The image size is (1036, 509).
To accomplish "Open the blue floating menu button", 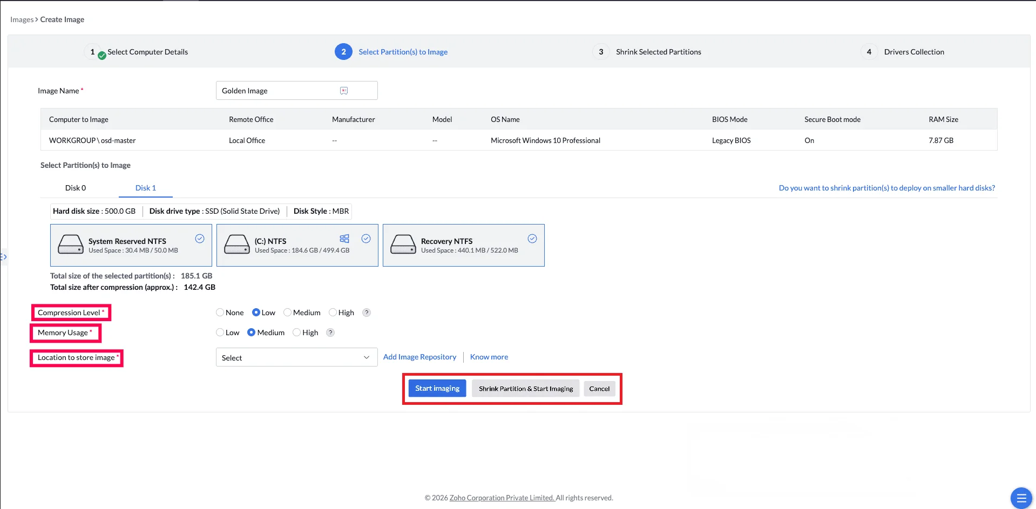I will [1021, 498].
